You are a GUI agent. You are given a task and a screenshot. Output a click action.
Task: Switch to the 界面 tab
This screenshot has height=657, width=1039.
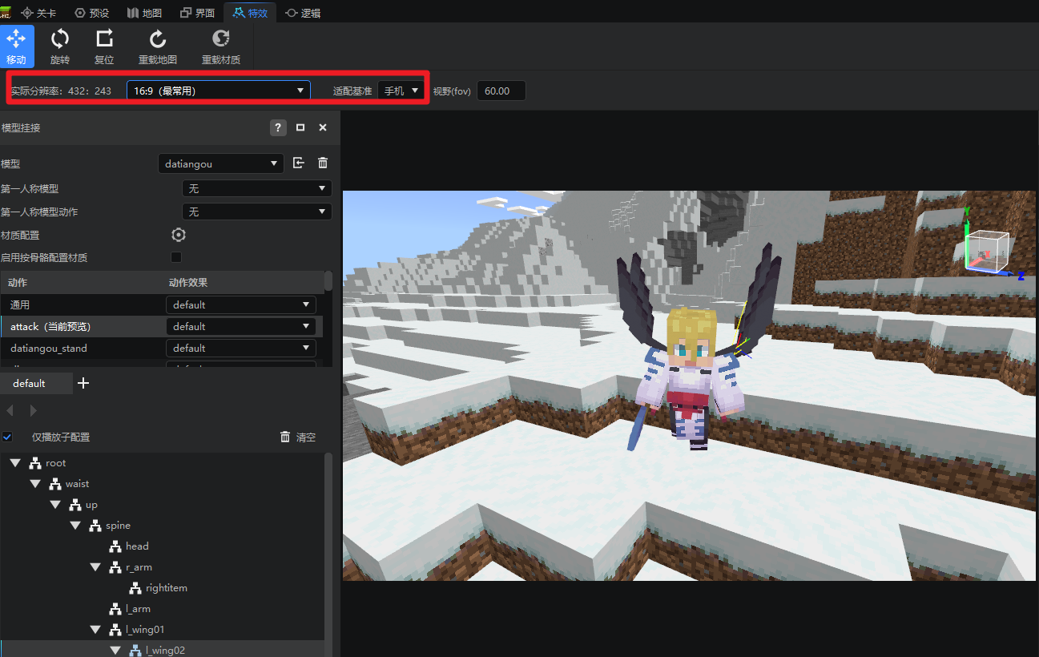pos(197,13)
